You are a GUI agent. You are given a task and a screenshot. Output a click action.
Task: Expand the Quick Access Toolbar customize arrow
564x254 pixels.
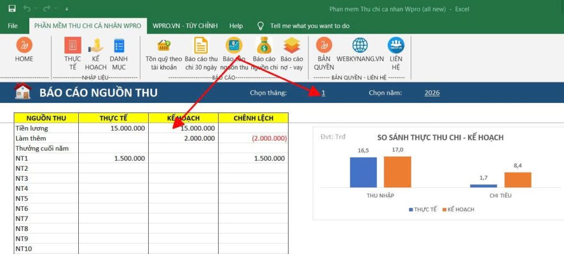(67, 9)
